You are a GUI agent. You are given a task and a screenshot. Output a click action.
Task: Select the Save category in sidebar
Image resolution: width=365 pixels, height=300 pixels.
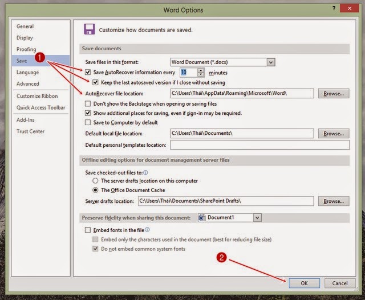(x=40, y=61)
